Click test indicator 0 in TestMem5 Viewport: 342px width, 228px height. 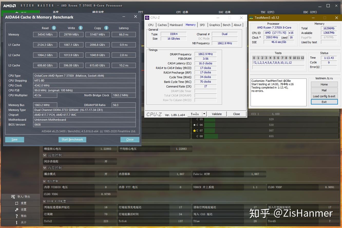pos(254,58)
